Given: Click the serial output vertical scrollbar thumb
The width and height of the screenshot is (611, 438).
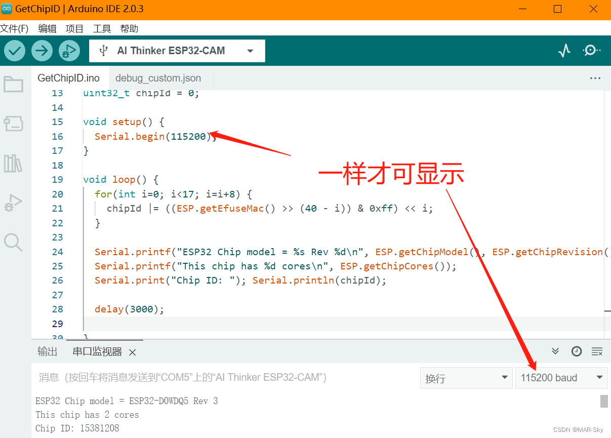Looking at the screenshot, I should pos(604,401).
